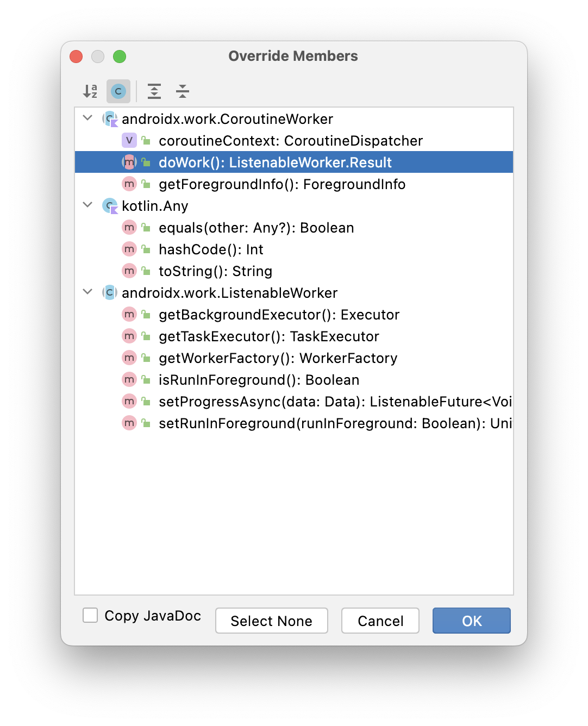The height and width of the screenshot is (726, 588).
Task: Collapse the androidx.work.ListenableWorker section
Action: click(87, 292)
